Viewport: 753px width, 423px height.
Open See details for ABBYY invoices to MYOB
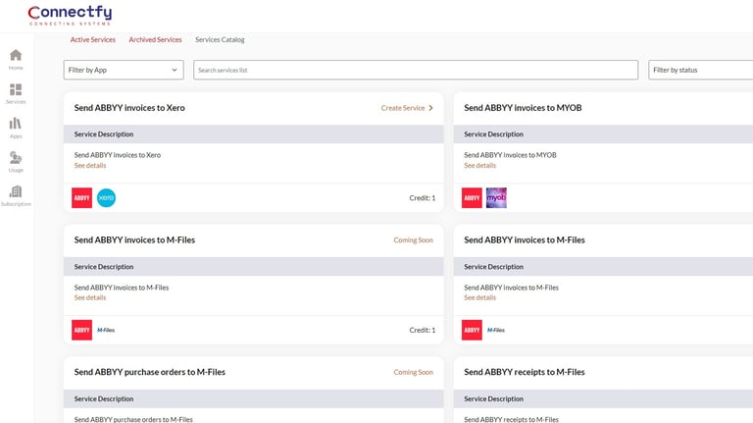(479, 165)
